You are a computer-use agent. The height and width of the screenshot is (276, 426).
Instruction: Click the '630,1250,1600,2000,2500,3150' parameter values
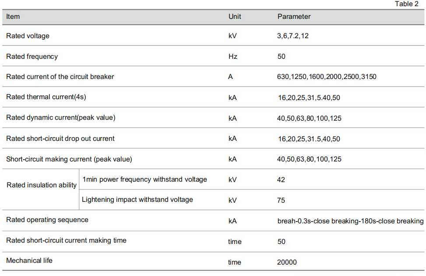coord(327,77)
